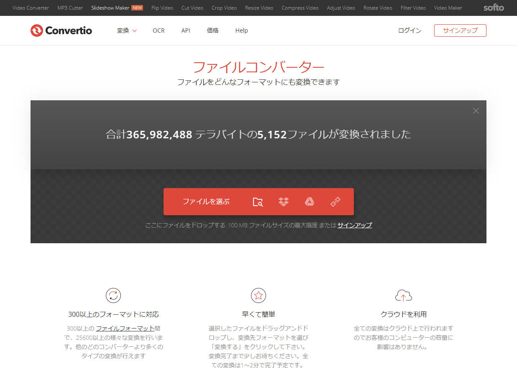Expand the 変換 dropdown menu
Viewport: 517px width, 387px height.
tap(127, 31)
